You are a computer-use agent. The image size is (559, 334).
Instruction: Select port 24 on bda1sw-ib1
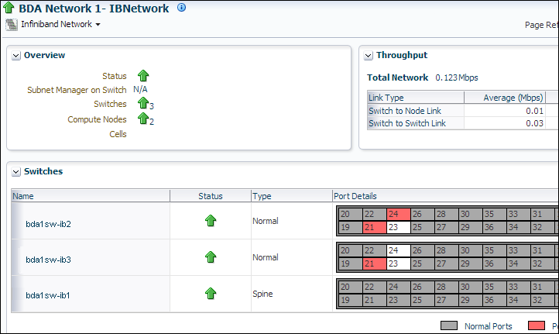click(399, 287)
